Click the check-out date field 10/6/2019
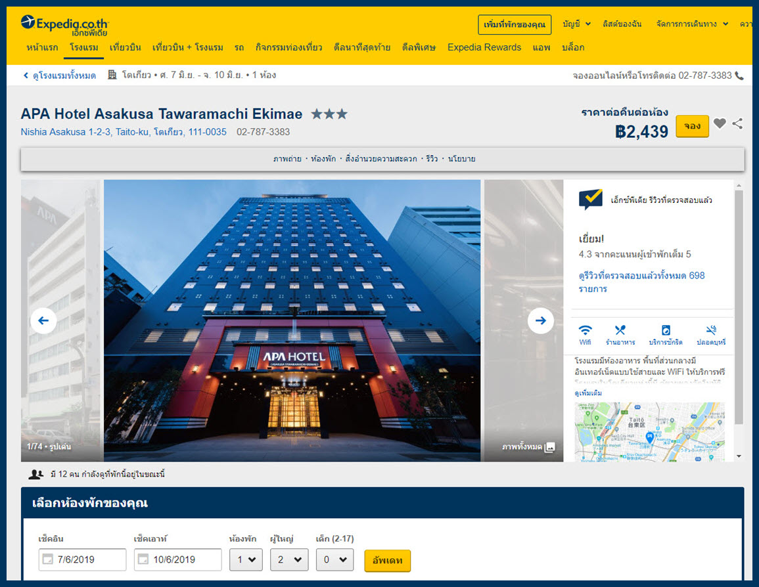Screen dimensions: 759x587 pos(177,559)
